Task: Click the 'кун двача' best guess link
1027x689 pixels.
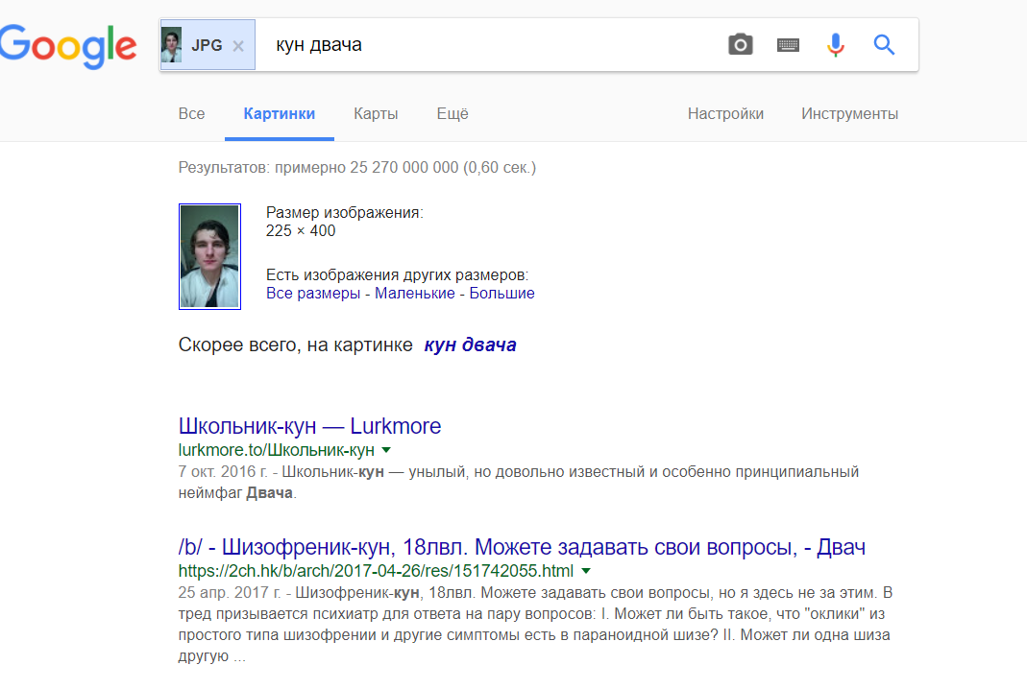Action: click(x=471, y=344)
